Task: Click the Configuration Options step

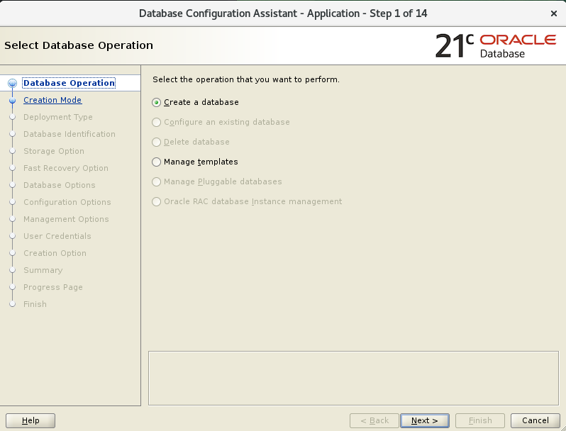Action: point(67,201)
